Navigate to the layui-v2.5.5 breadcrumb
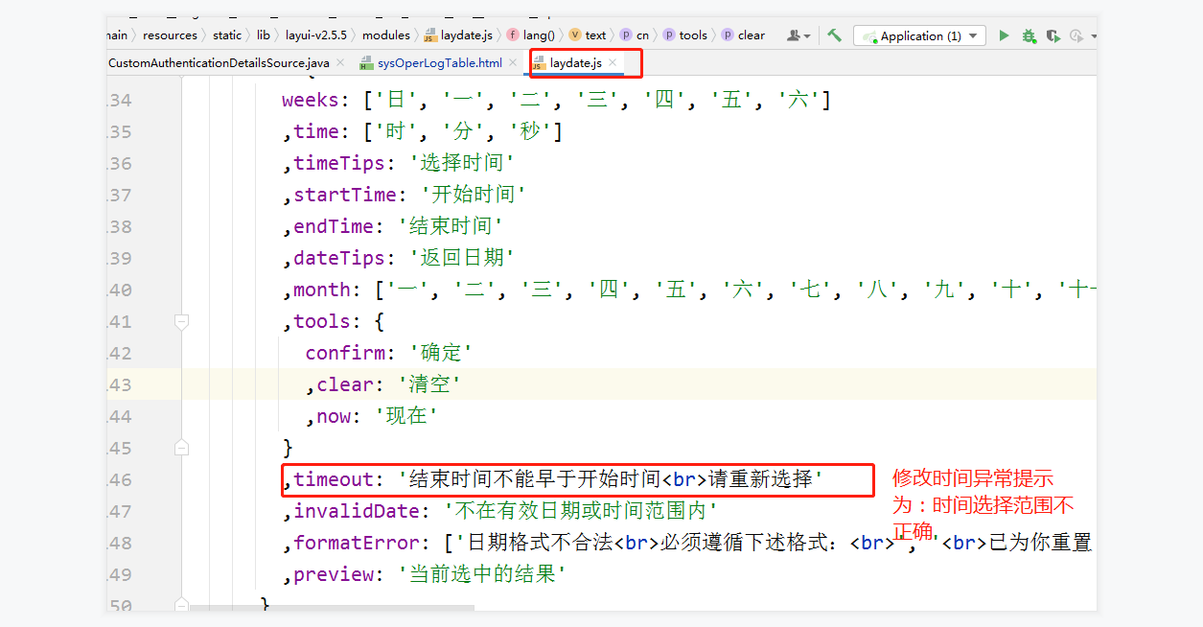1203x627 pixels. pos(316,35)
